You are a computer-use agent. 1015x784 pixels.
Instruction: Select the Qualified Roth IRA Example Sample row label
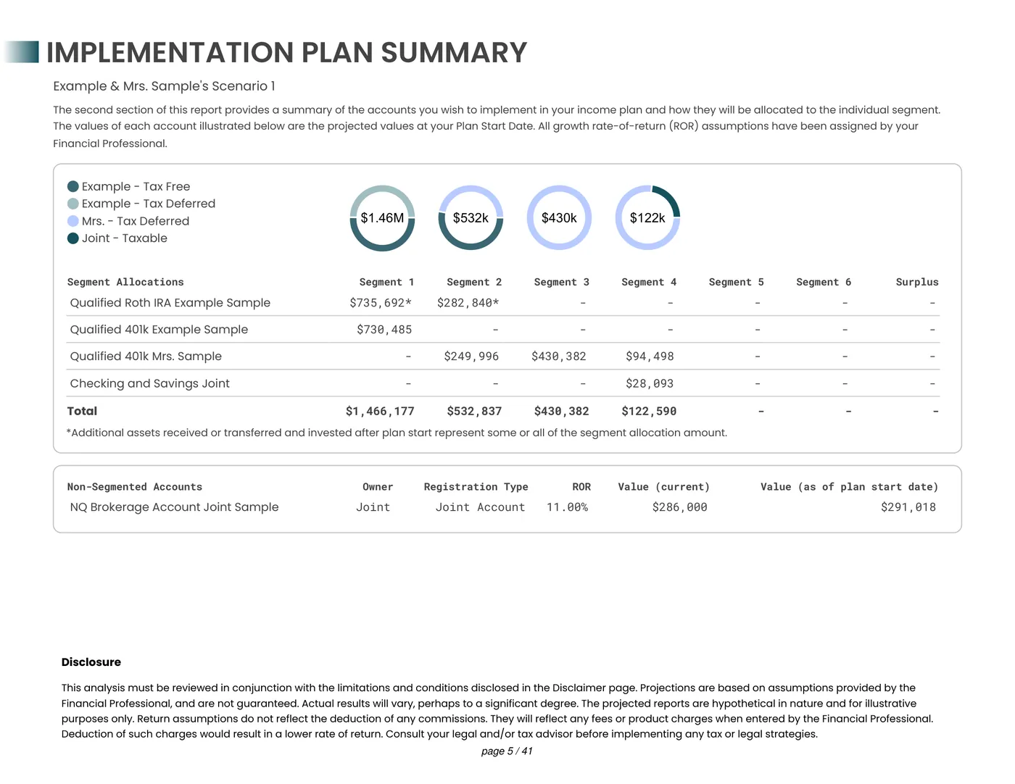coord(170,303)
